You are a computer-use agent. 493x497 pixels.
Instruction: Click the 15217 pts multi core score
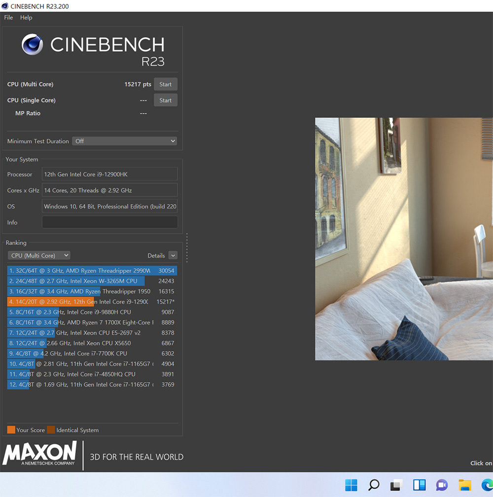(x=138, y=84)
